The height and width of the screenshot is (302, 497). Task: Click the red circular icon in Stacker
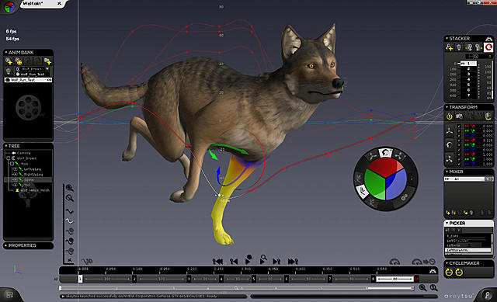click(x=488, y=47)
